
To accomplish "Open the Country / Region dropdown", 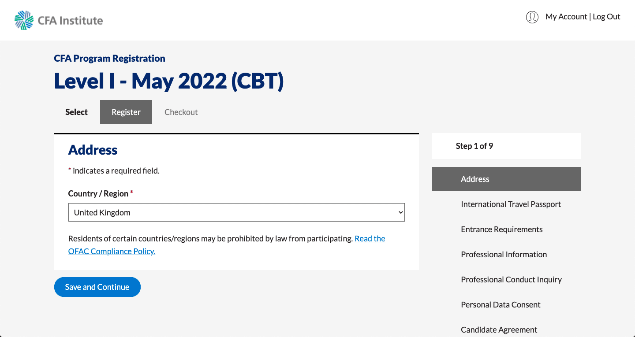I will (x=236, y=212).
